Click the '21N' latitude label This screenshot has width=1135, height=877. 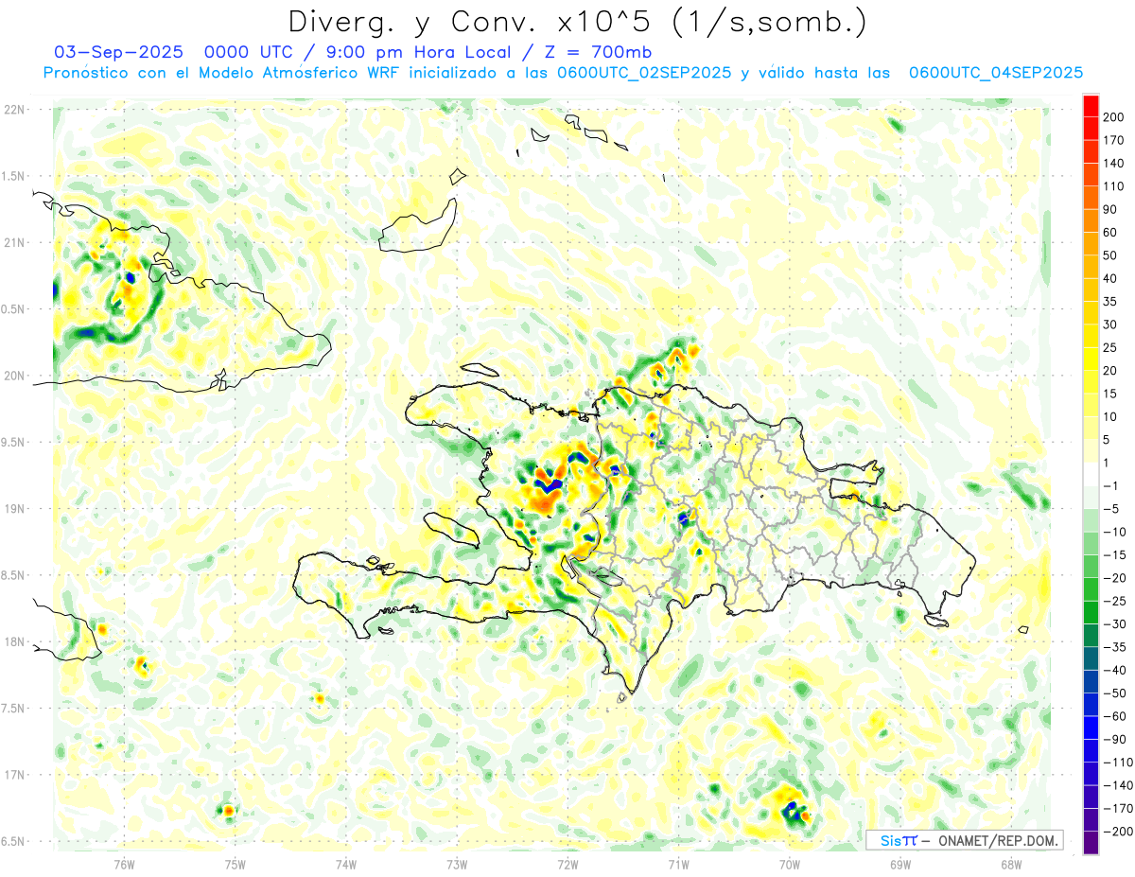[14, 242]
